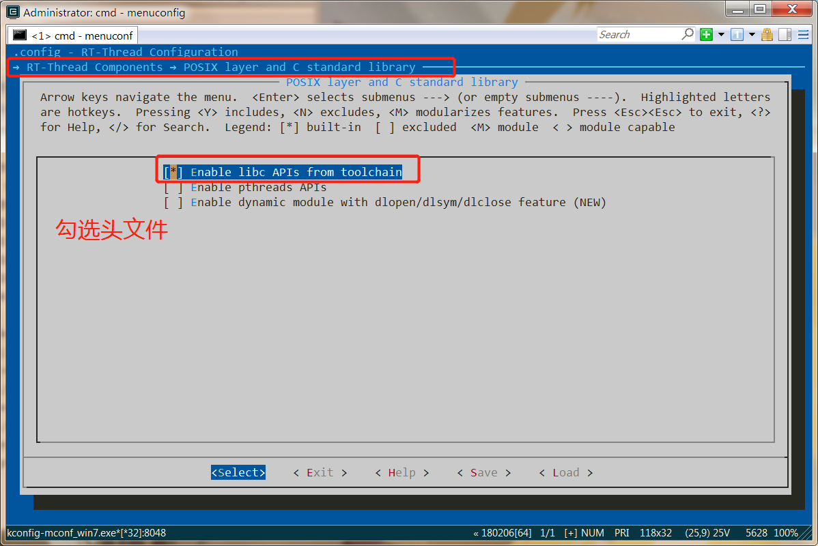Maximize the cmd - menuconfig window

tap(760, 9)
